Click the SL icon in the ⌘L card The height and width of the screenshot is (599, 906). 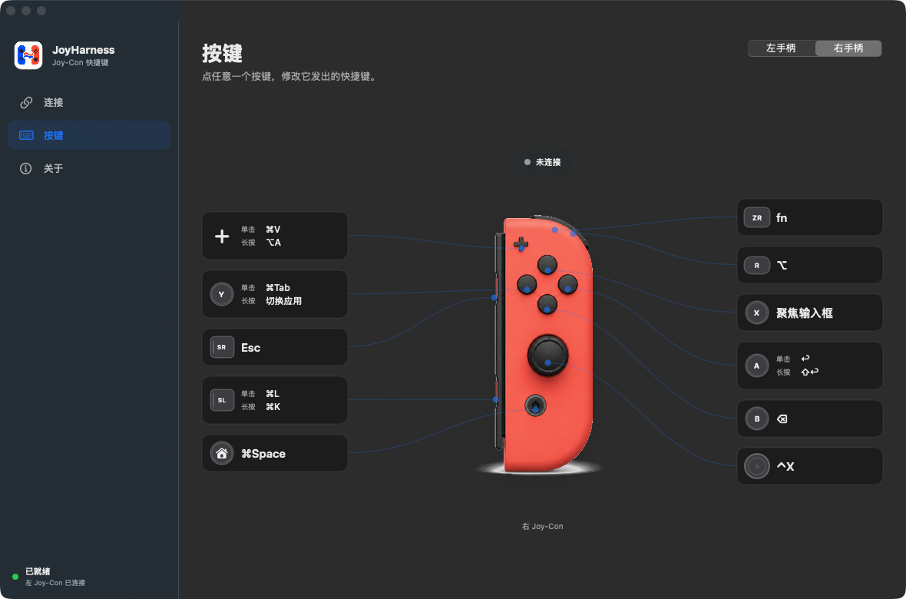pyautogui.click(x=222, y=400)
